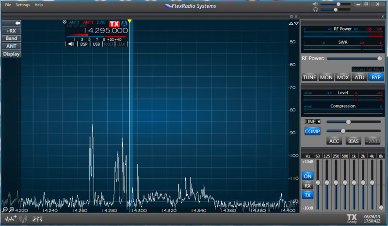The image size is (388, 226).
Task: Open the equalizer sliders icon at bottom
Action: coord(37,219)
